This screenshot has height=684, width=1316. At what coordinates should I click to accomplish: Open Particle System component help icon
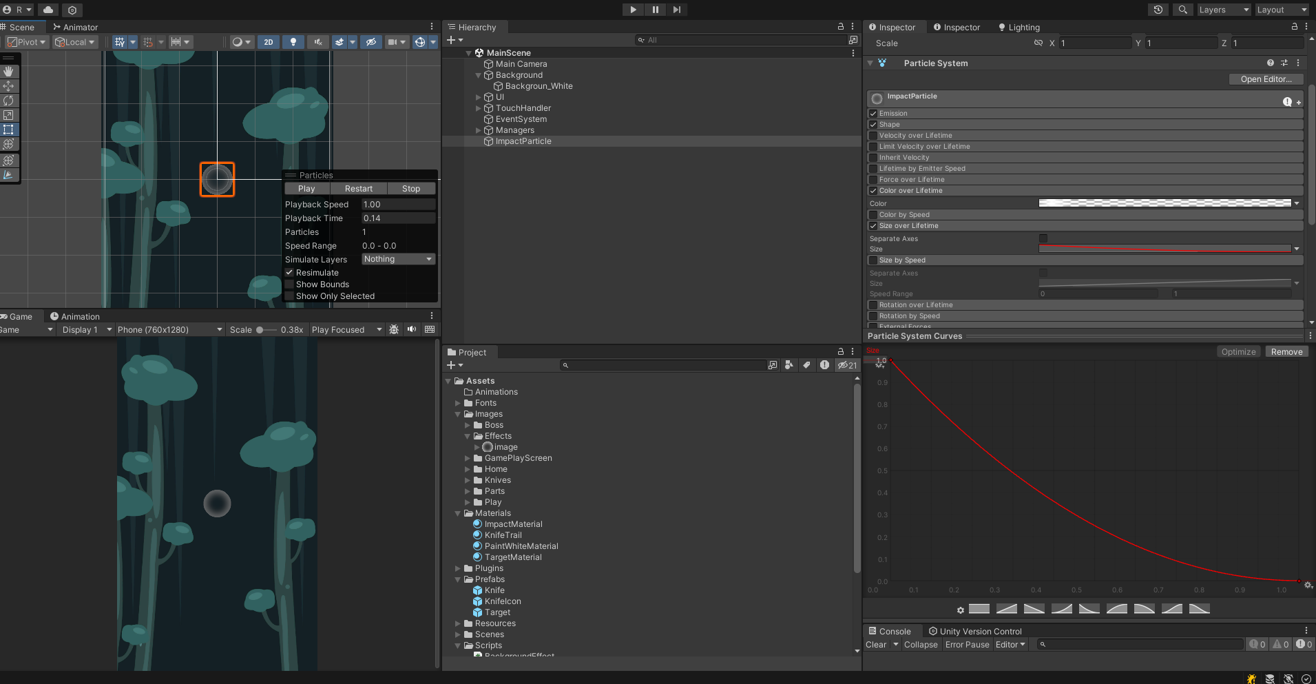[1271, 63]
